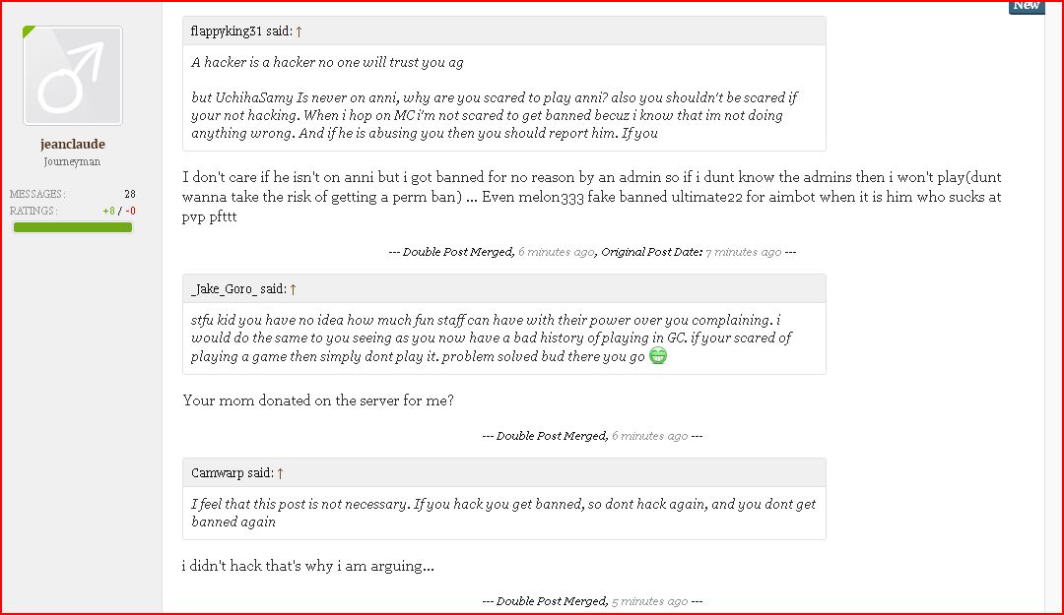Expand flappyking31's quoted text block
Screen dimensions: 1064x615
(x=504, y=97)
